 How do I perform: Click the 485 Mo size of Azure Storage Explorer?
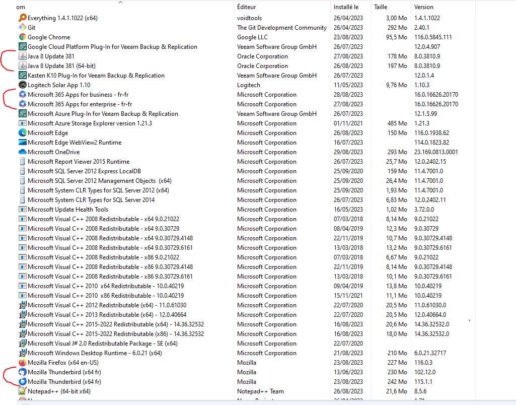[x=397, y=123]
